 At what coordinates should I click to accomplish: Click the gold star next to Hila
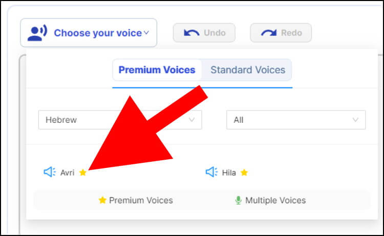click(244, 173)
